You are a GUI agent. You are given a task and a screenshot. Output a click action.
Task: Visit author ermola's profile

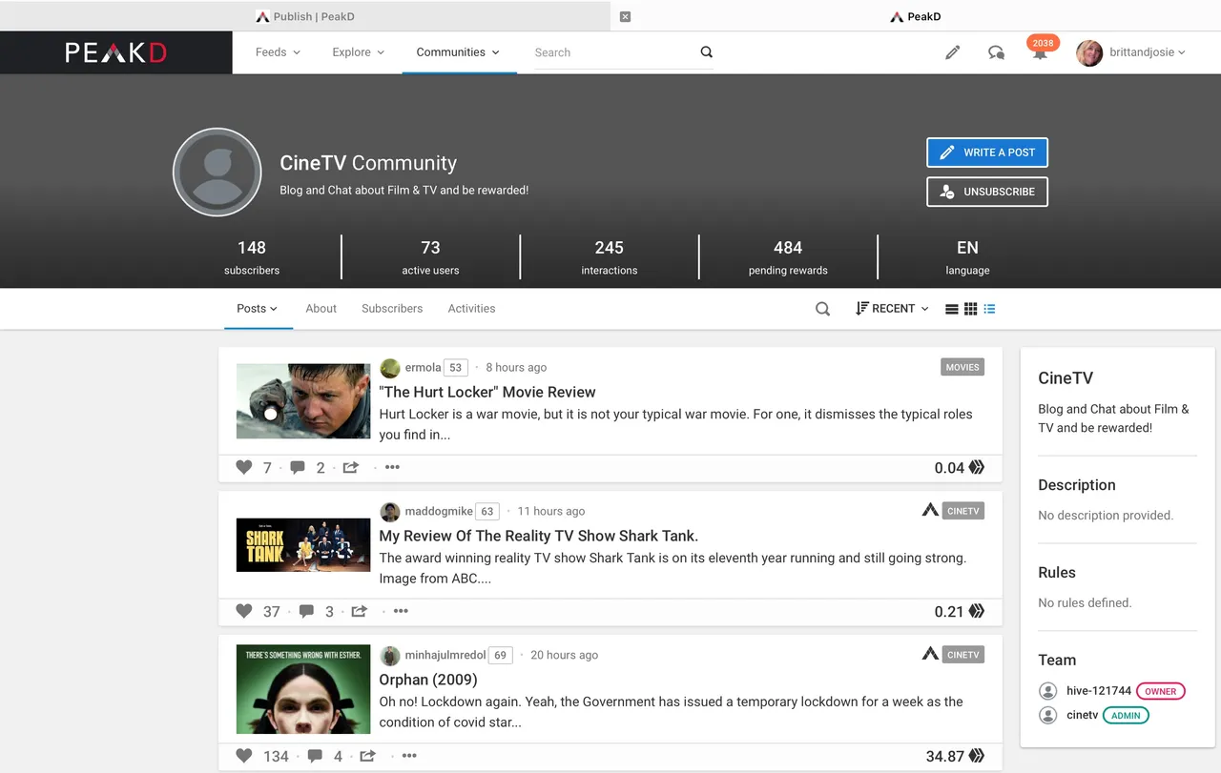click(423, 368)
